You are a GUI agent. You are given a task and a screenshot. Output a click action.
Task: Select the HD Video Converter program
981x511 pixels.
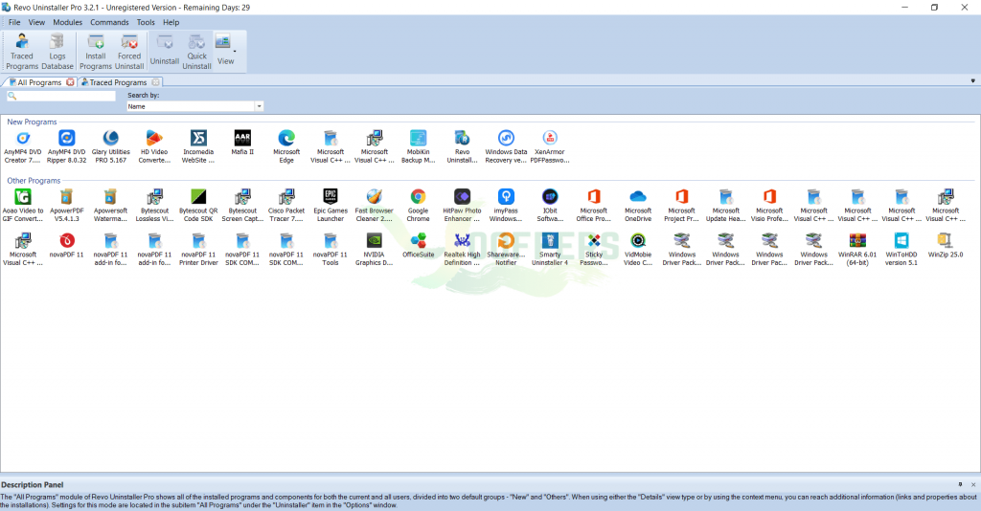[x=154, y=146]
